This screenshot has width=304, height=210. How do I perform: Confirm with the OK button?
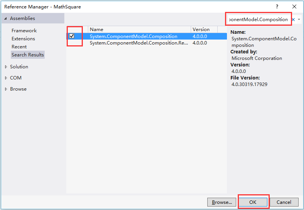click(x=253, y=202)
